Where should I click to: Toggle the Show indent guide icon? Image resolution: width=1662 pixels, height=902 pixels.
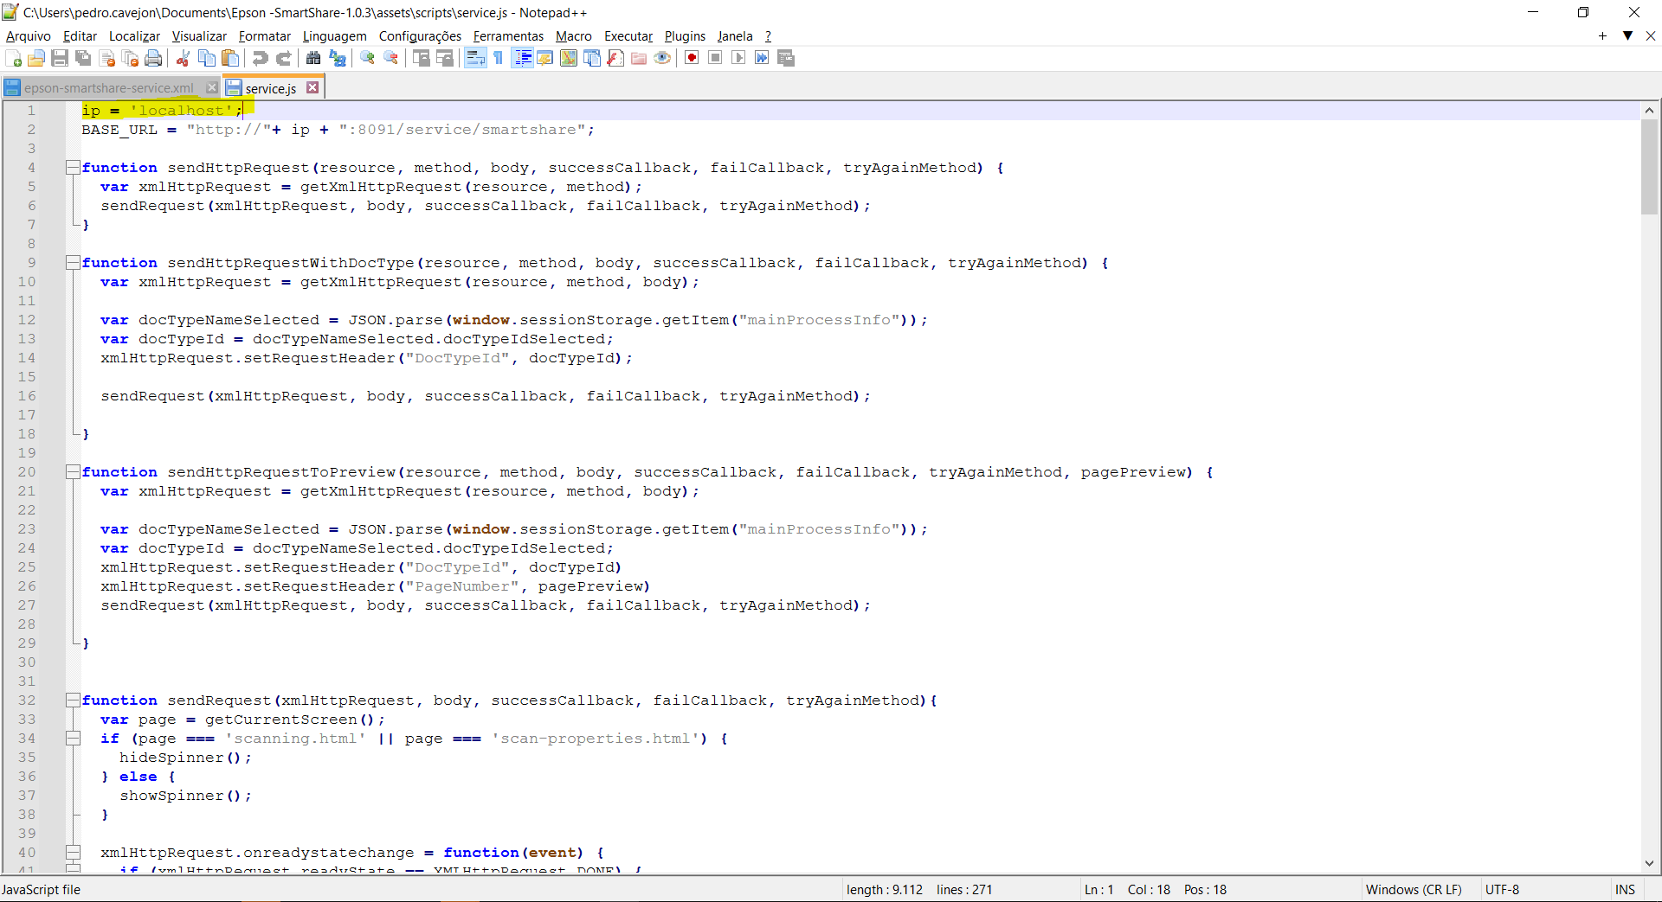(x=522, y=58)
